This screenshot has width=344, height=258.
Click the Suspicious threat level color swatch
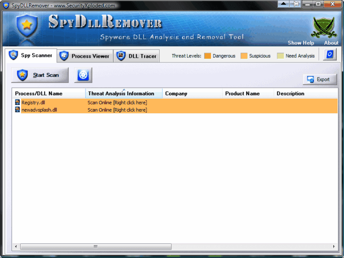(x=244, y=56)
